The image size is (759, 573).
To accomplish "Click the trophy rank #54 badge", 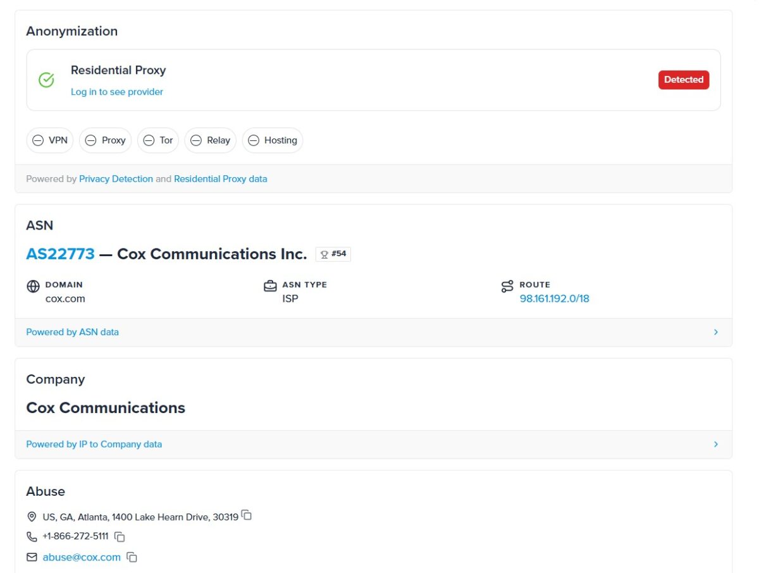I will tap(333, 254).
